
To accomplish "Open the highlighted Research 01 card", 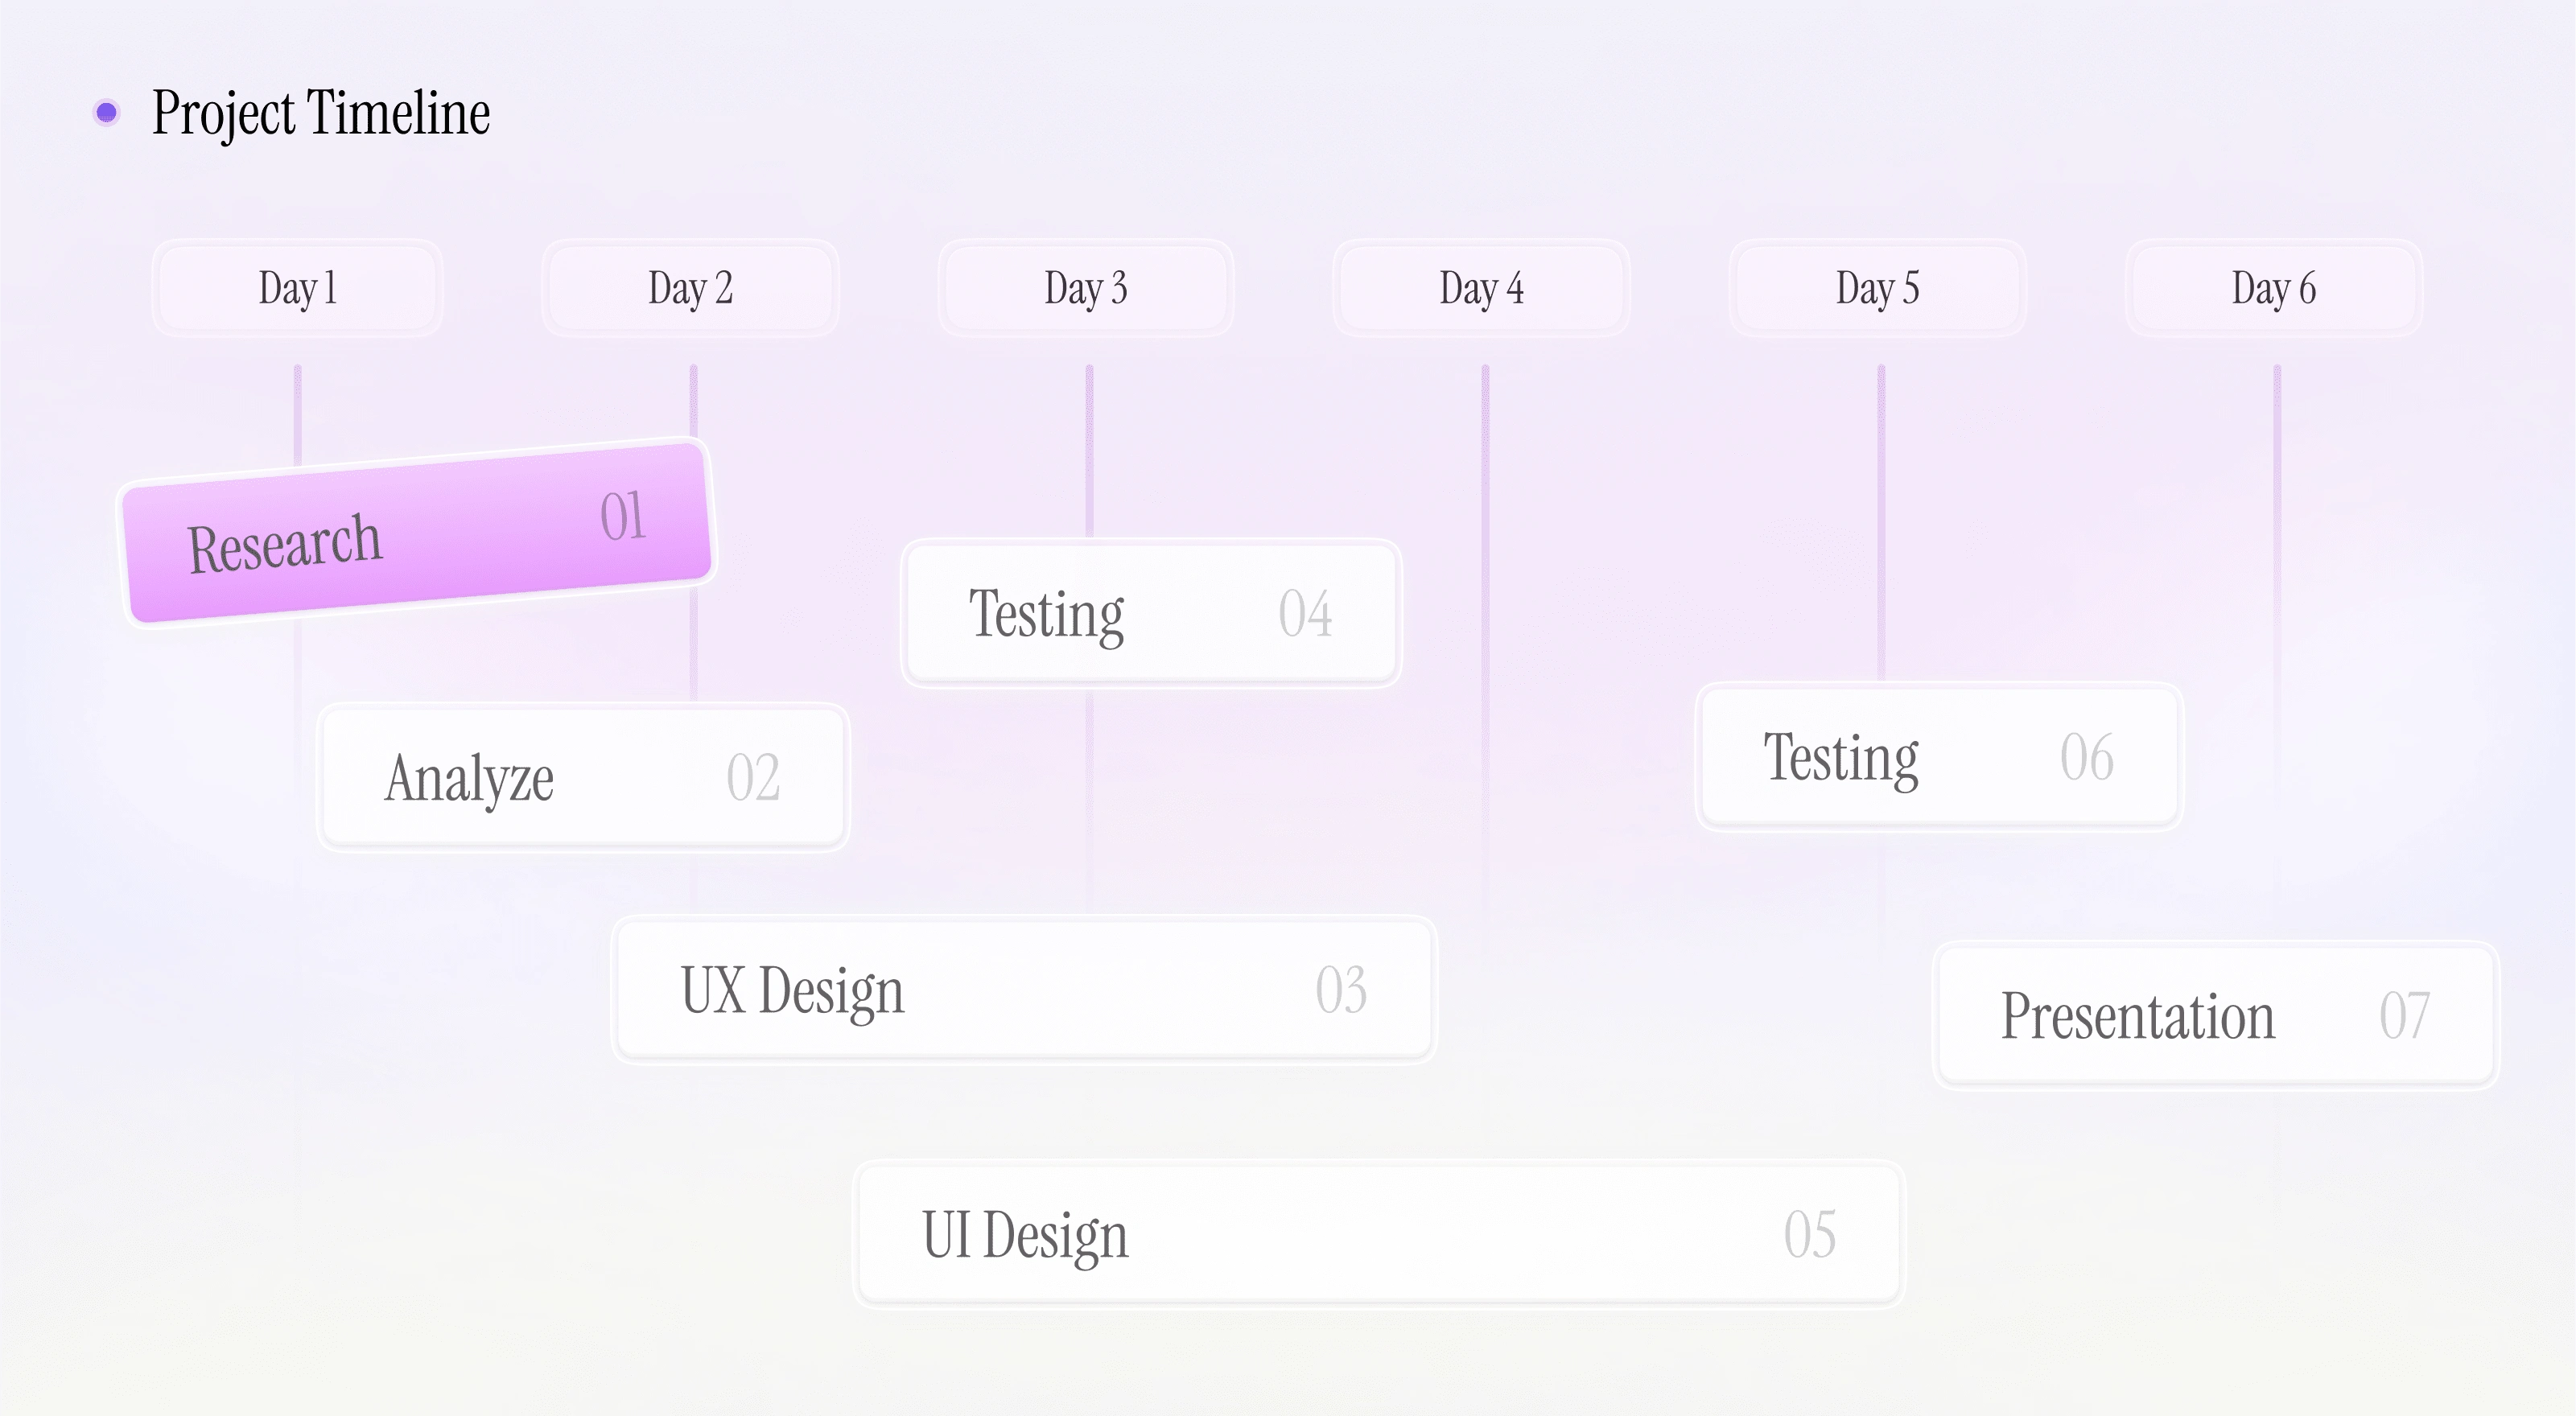I will pyautogui.click(x=416, y=532).
